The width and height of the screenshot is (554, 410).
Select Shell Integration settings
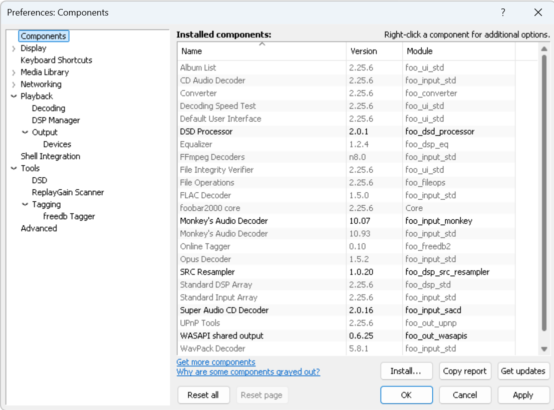coord(50,156)
